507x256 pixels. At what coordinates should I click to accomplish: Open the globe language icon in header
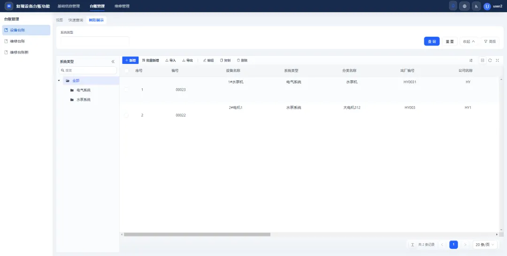pos(464,6)
